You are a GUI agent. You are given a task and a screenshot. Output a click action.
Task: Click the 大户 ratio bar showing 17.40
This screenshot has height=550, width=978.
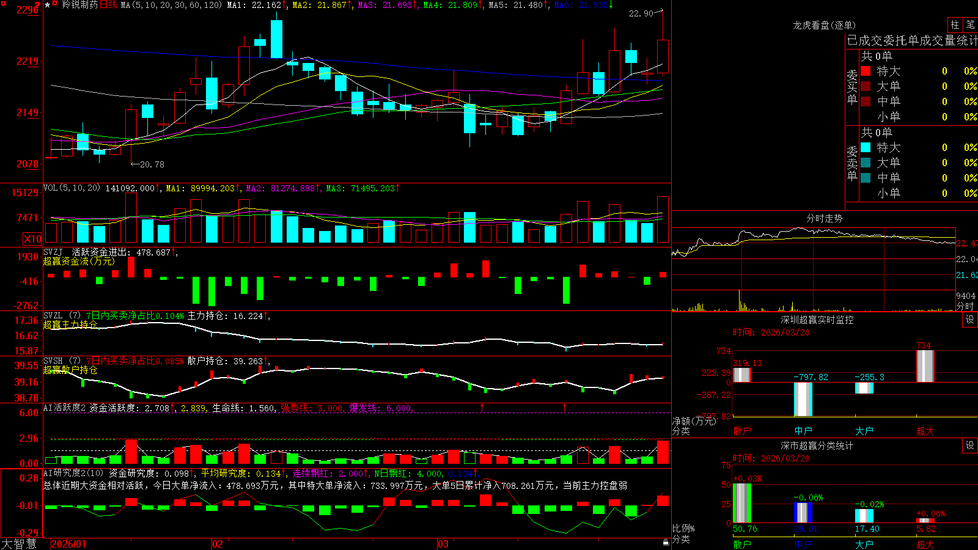(x=864, y=516)
